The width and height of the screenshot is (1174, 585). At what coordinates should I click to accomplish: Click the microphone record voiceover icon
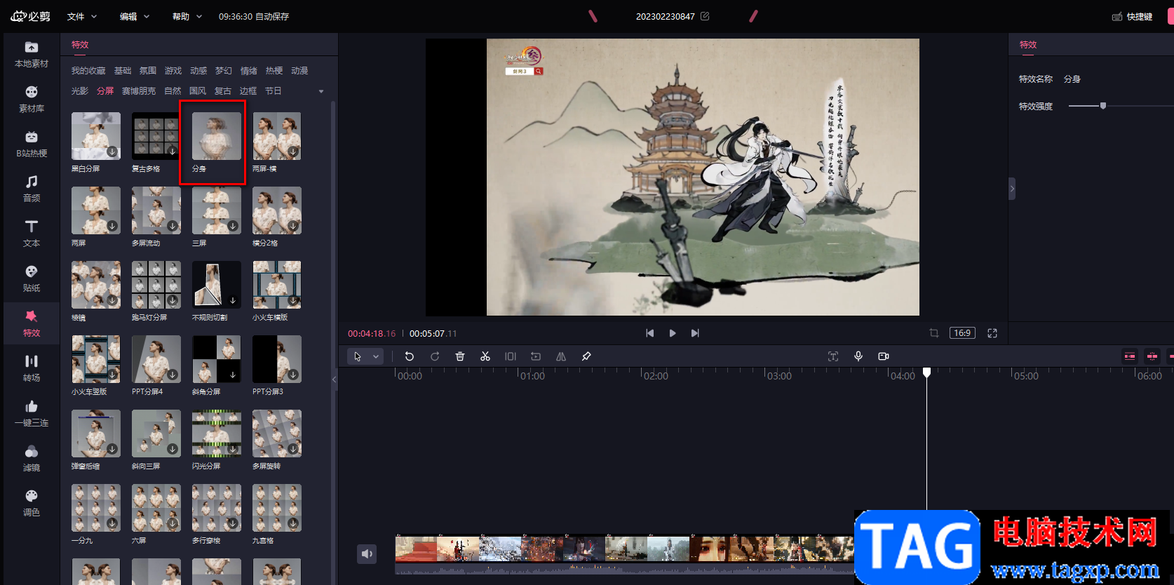pyautogui.click(x=858, y=356)
